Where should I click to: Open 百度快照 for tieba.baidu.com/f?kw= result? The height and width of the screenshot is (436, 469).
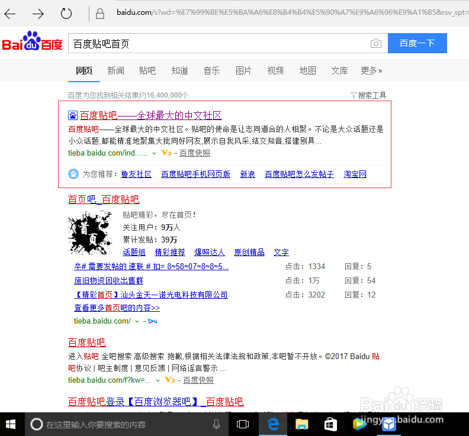(198, 380)
